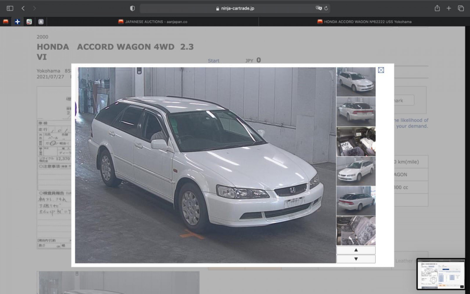Select the seat interior thumbnail

coord(356,231)
